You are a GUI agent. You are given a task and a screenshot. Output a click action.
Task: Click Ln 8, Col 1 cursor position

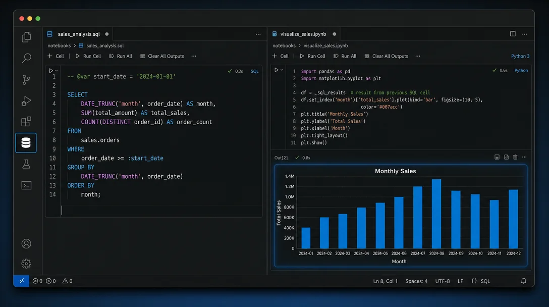(x=385, y=281)
